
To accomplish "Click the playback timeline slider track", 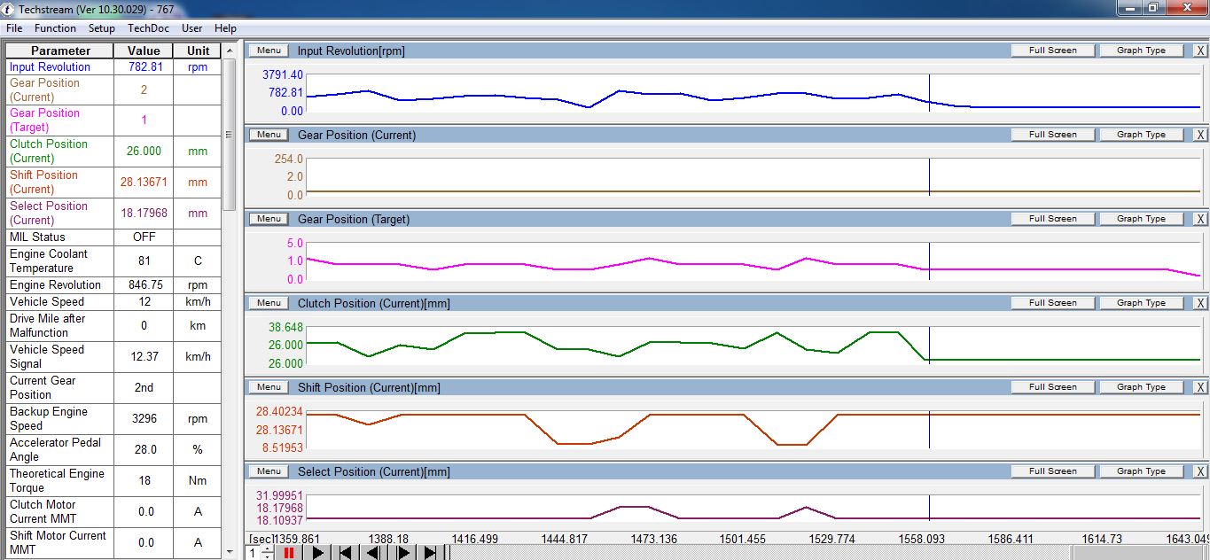I will pyautogui.click(x=753, y=553).
